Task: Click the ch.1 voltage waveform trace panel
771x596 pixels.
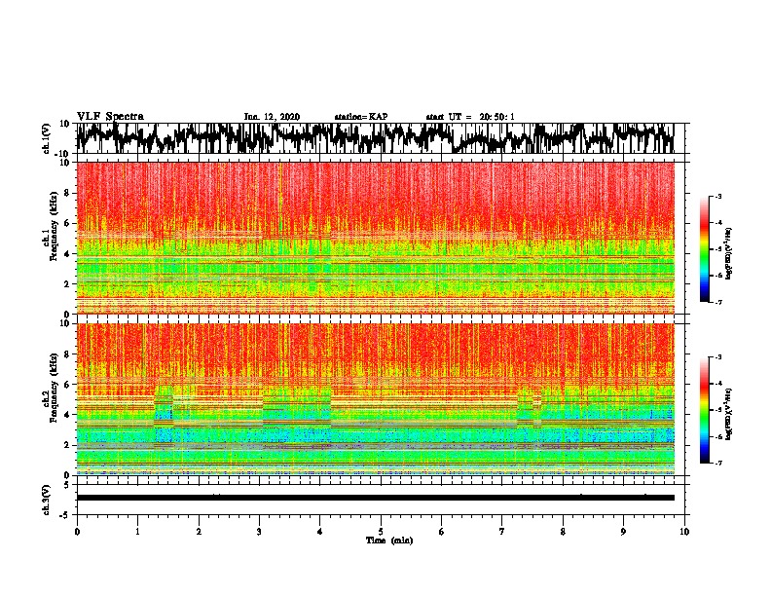Action: point(375,138)
